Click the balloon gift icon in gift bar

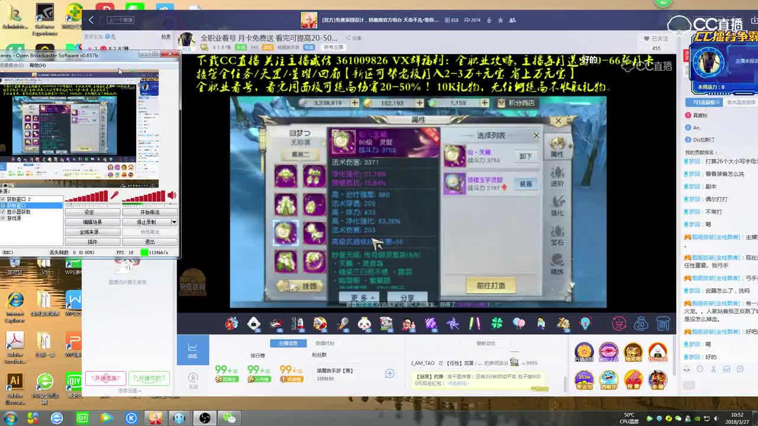point(519,324)
